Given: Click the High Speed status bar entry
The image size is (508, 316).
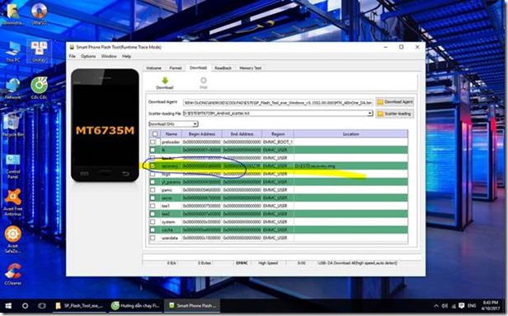Looking at the screenshot, I should tap(268, 263).
